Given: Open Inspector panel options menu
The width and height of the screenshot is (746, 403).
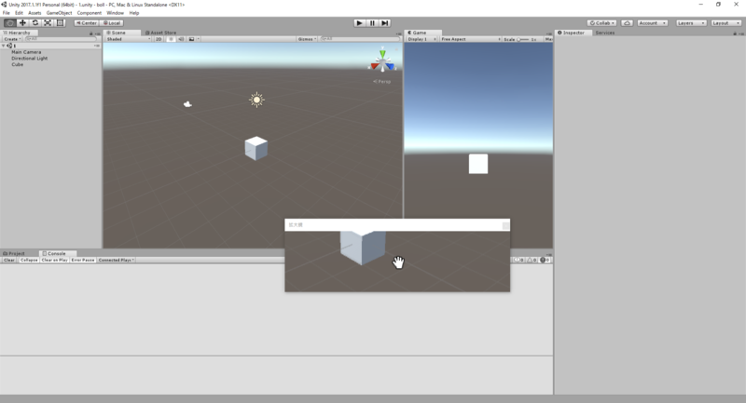Looking at the screenshot, I should pos(741,34).
